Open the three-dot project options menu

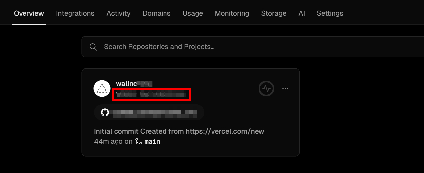tap(285, 89)
